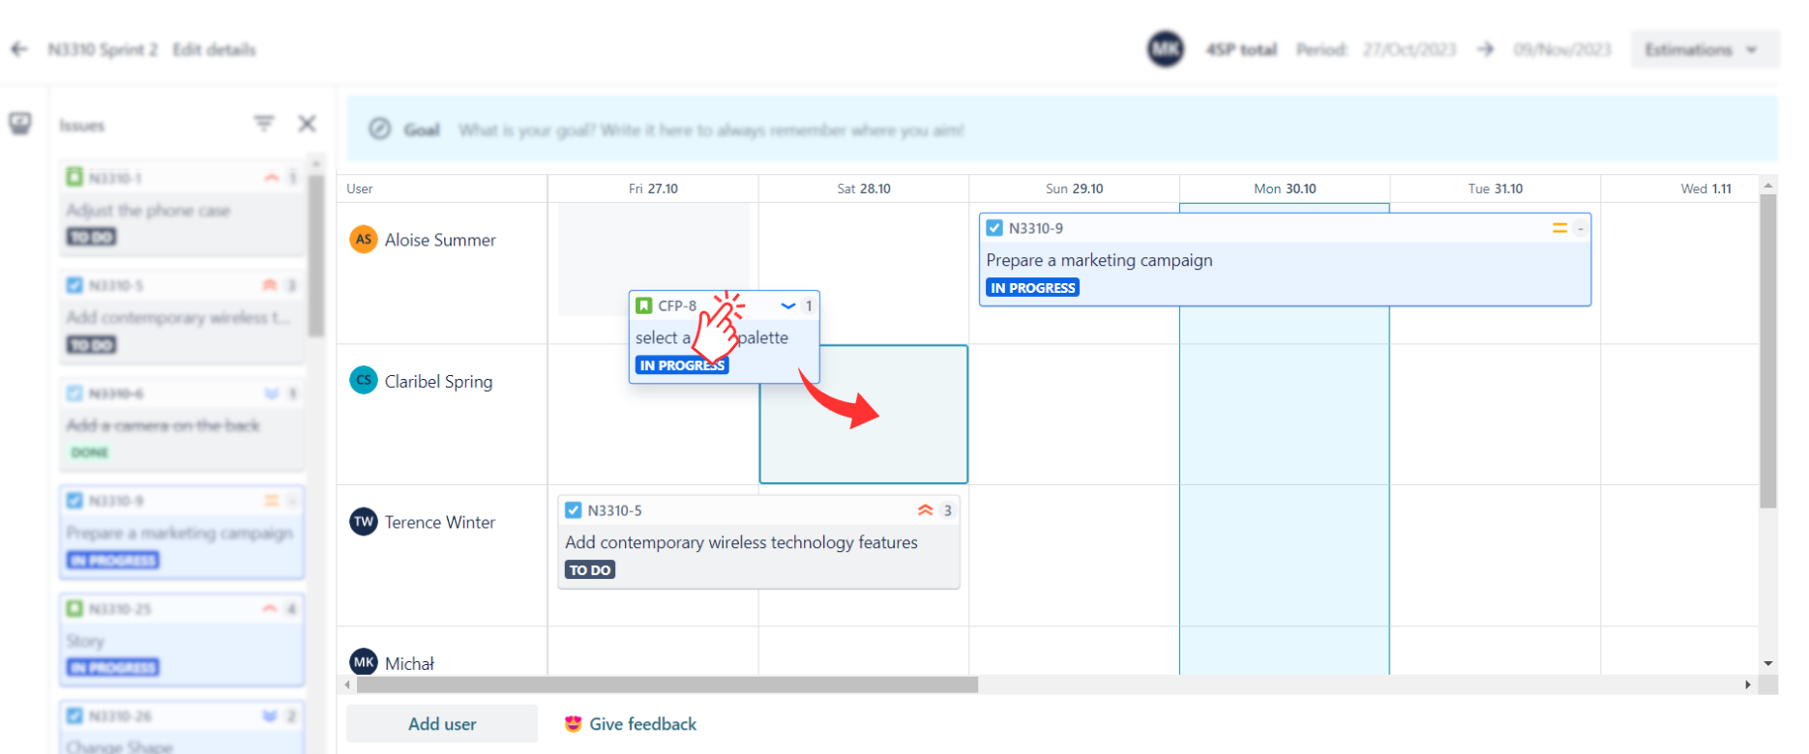Click the Sun 29.10 column header
The height and width of the screenshot is (754, 1809).
[1074, 188]
